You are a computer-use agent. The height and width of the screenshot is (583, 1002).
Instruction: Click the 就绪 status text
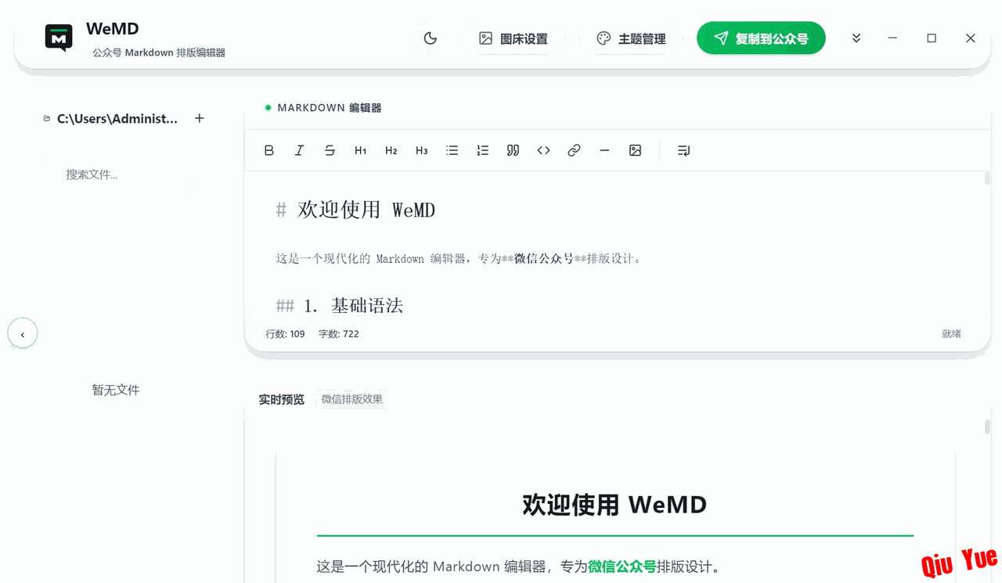point(951,334)
